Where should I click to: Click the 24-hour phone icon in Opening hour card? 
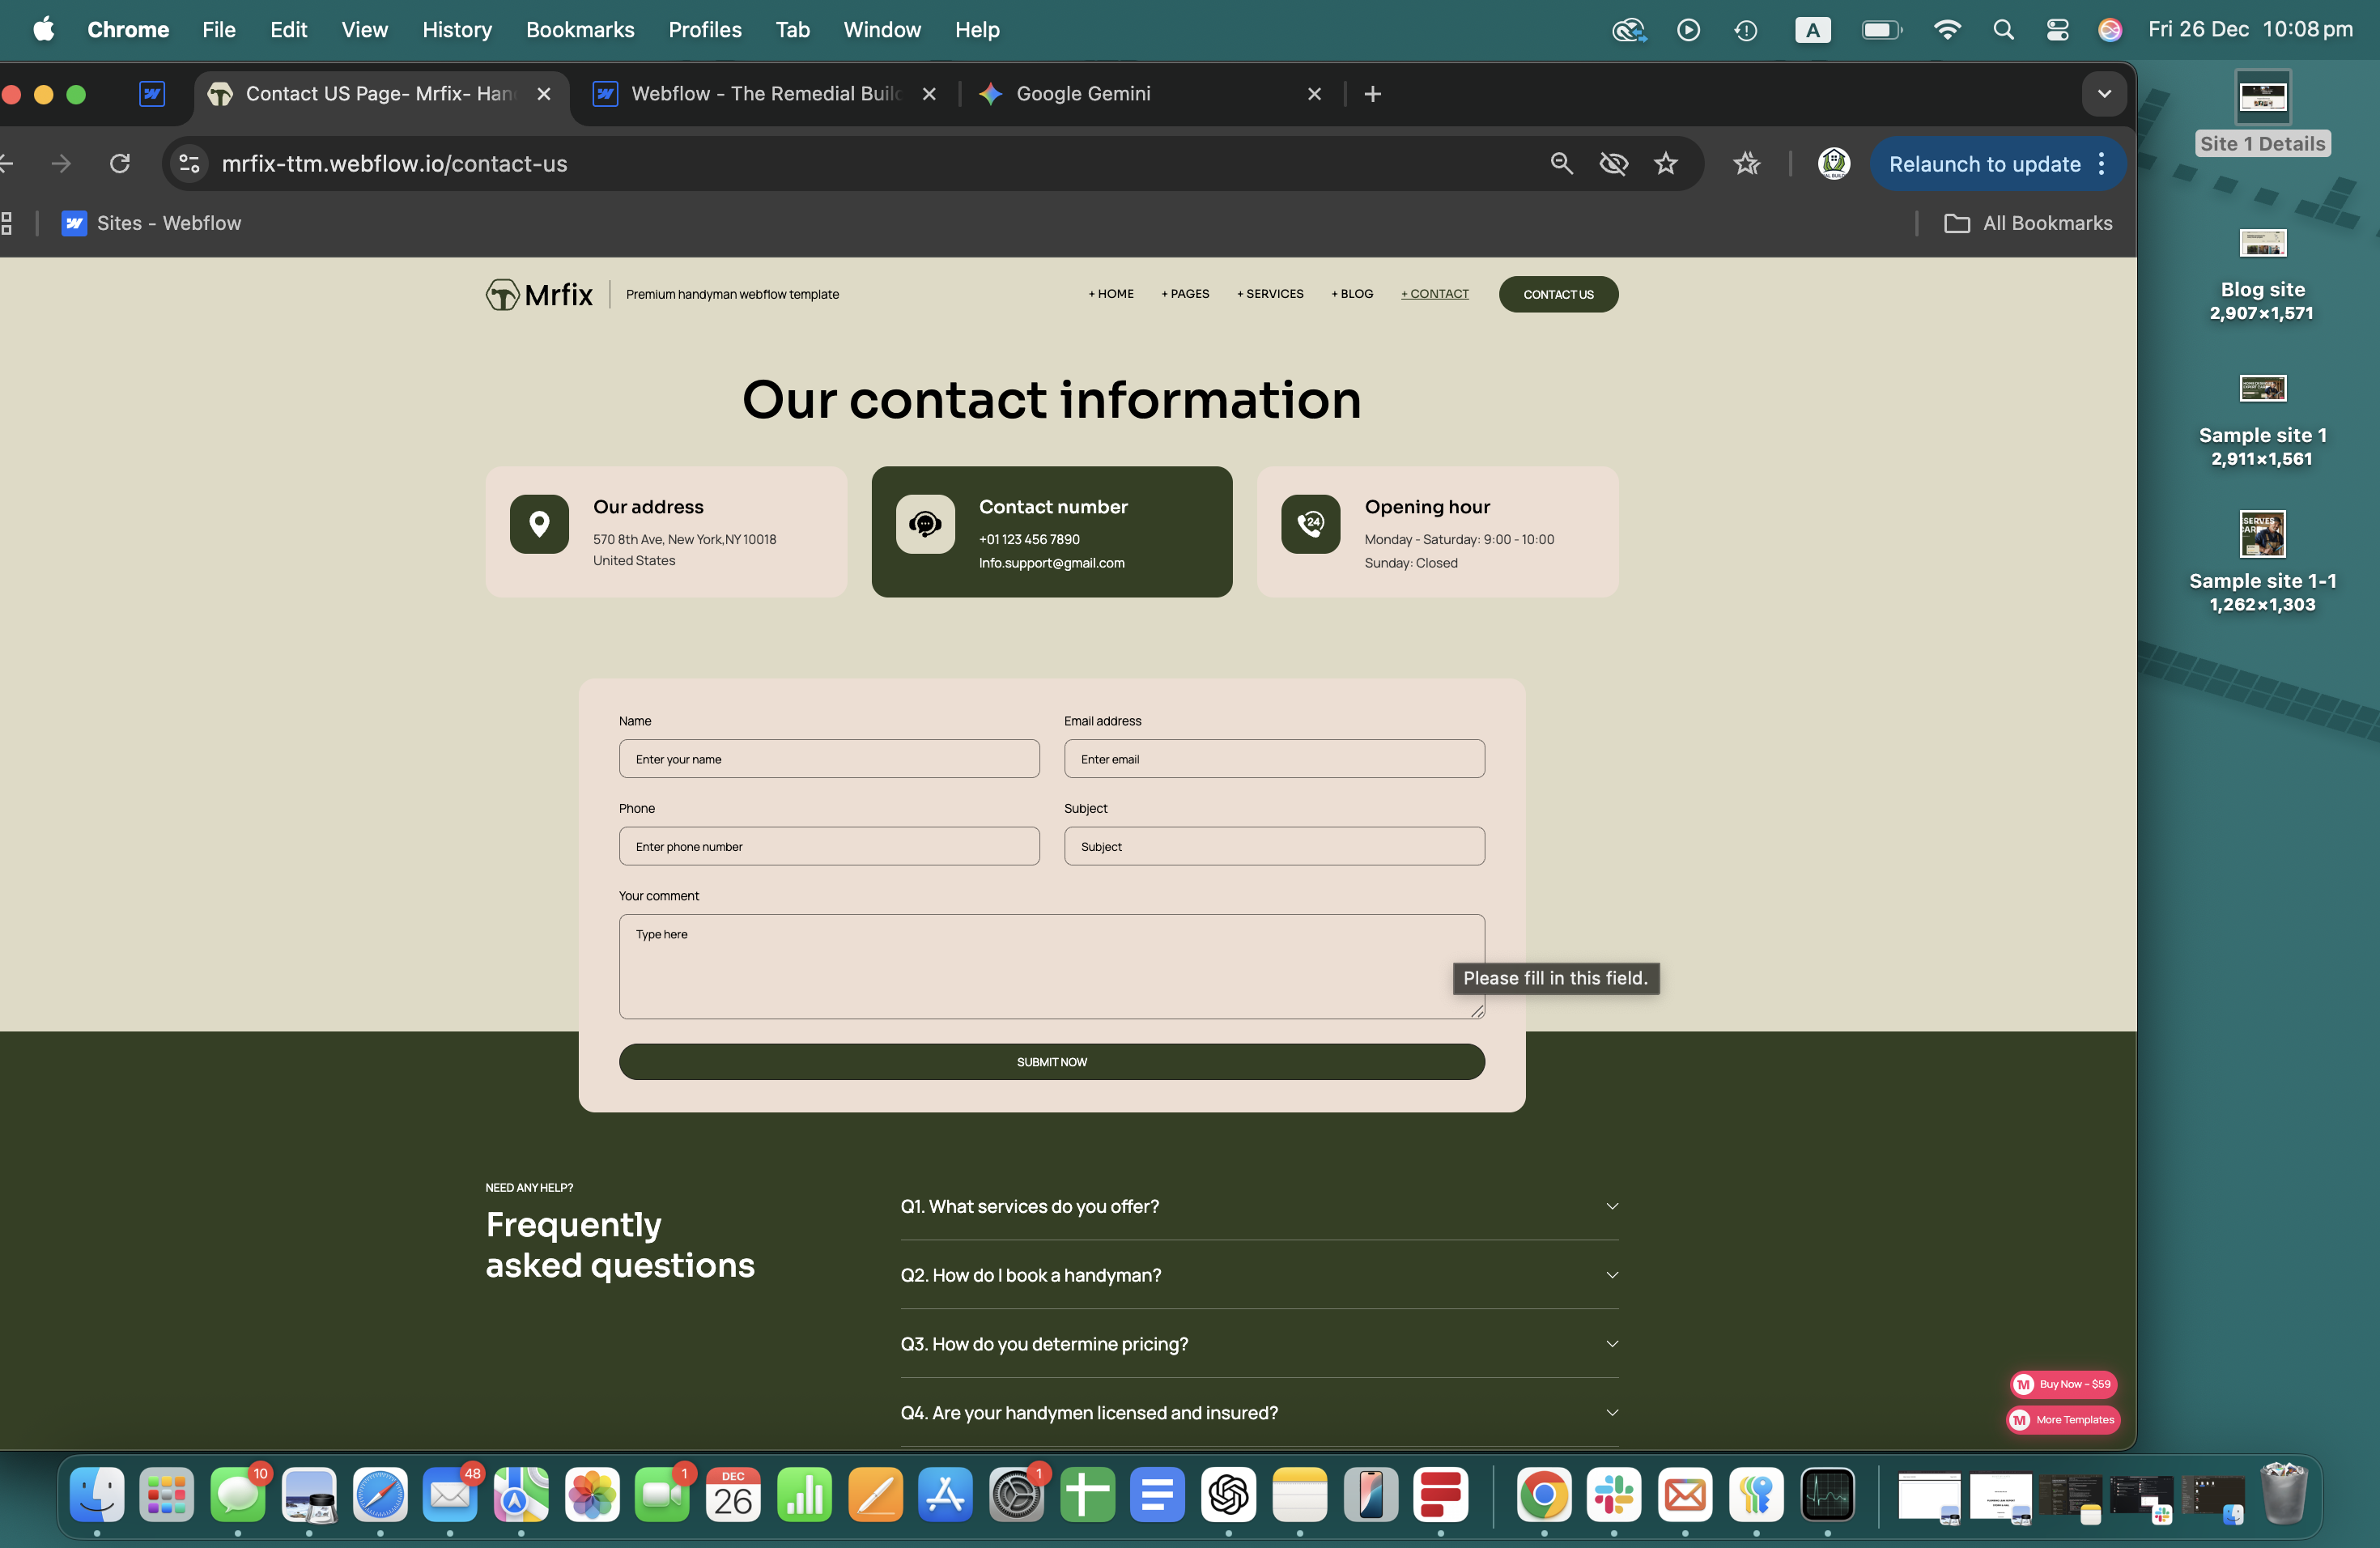[1310, 523]
